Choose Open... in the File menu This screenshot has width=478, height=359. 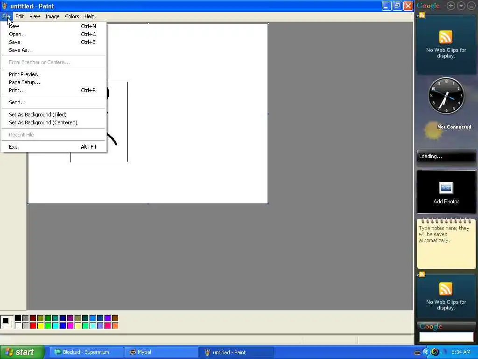coord(54,34)
